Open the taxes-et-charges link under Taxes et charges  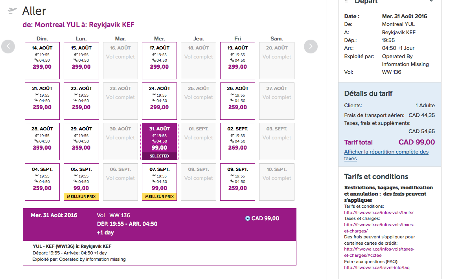[379, 228]
